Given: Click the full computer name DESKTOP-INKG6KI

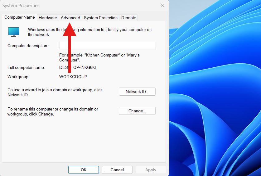Looking at the screenshot, I should 77,67.
